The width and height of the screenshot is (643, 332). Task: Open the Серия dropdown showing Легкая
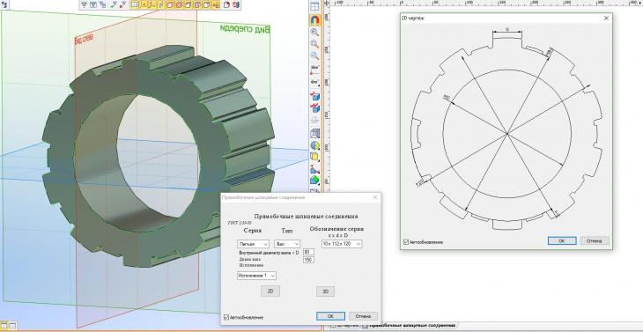253,244
